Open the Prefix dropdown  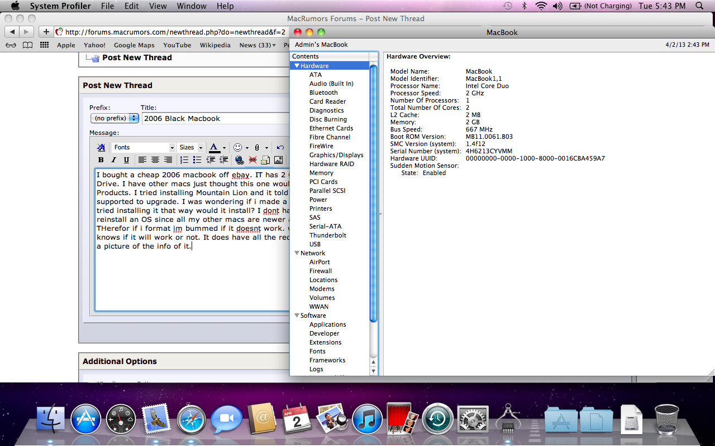tap(115, 118)
